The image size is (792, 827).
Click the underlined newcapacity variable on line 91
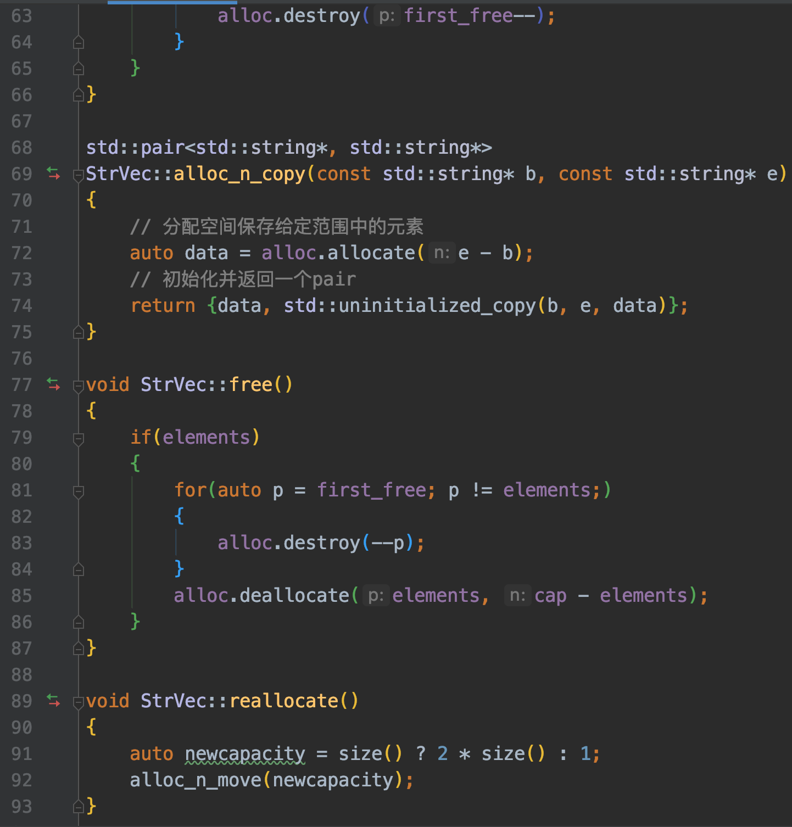[x=245, y=755]
